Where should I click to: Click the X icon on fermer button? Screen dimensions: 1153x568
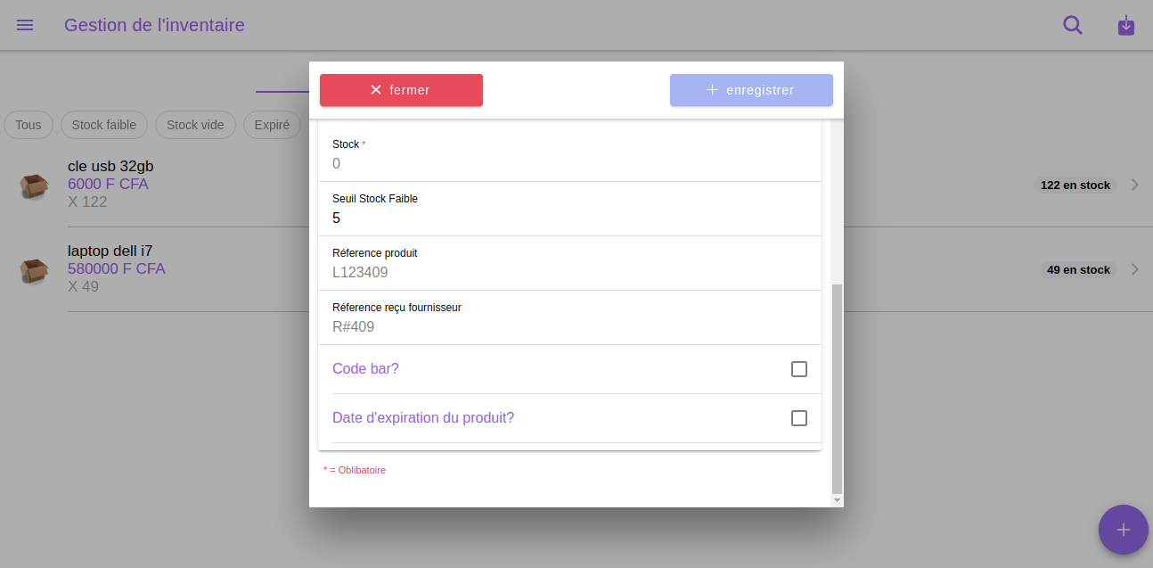pos(376,90)
